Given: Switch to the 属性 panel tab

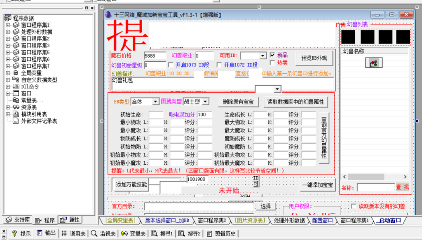Looking at the screenshot, I should (x=70, y=220).
